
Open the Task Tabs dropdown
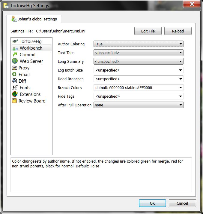(138, 53)
